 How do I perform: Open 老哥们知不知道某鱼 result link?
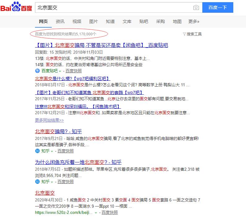pos(90,93)
